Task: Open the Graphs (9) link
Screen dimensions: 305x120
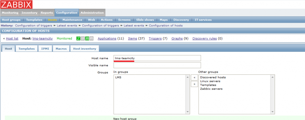Action: pyautogui.click(x=177, y=38)
